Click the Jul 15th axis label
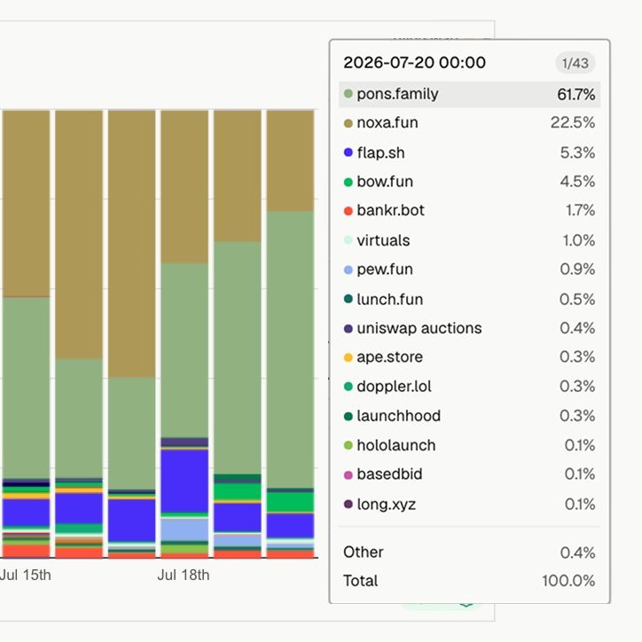 click(x=26, y=575)
